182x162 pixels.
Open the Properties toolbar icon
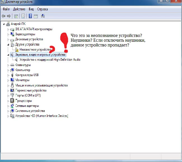pos(23,16)
